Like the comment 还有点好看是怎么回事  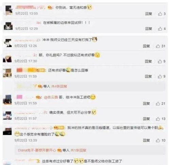pyautogui.click(x=160, y=76)
